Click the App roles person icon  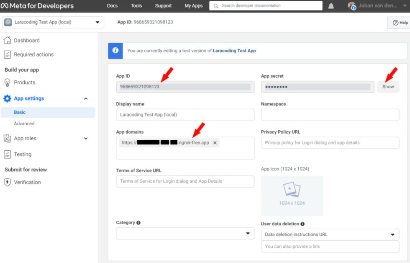(x=8, y=138)
